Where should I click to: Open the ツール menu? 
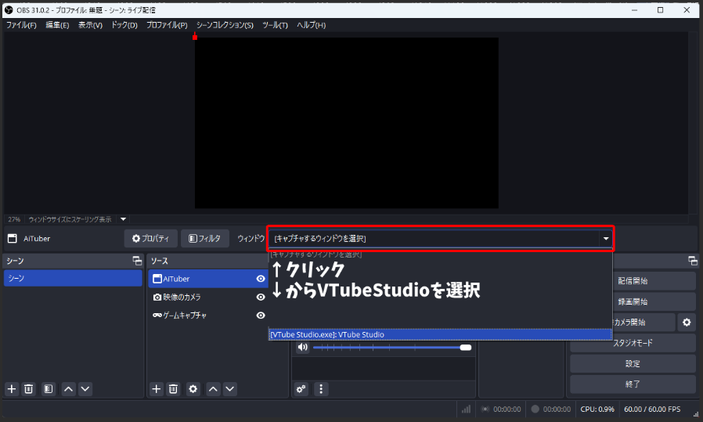tap(275, 25)
